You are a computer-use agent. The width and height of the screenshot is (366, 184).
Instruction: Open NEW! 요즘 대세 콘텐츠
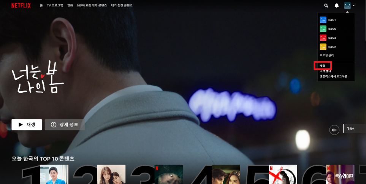point(92,5)
